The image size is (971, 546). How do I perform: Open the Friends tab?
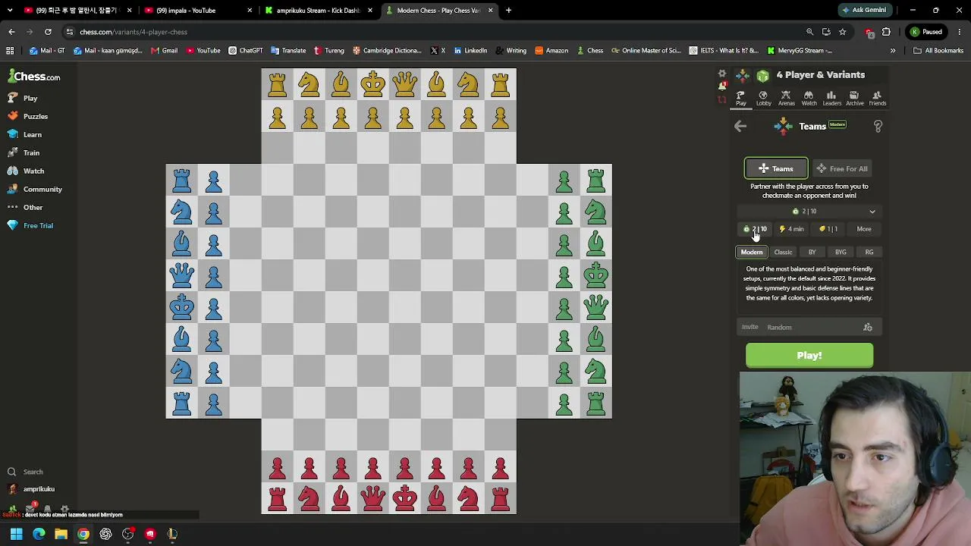[x=877, y=99]
